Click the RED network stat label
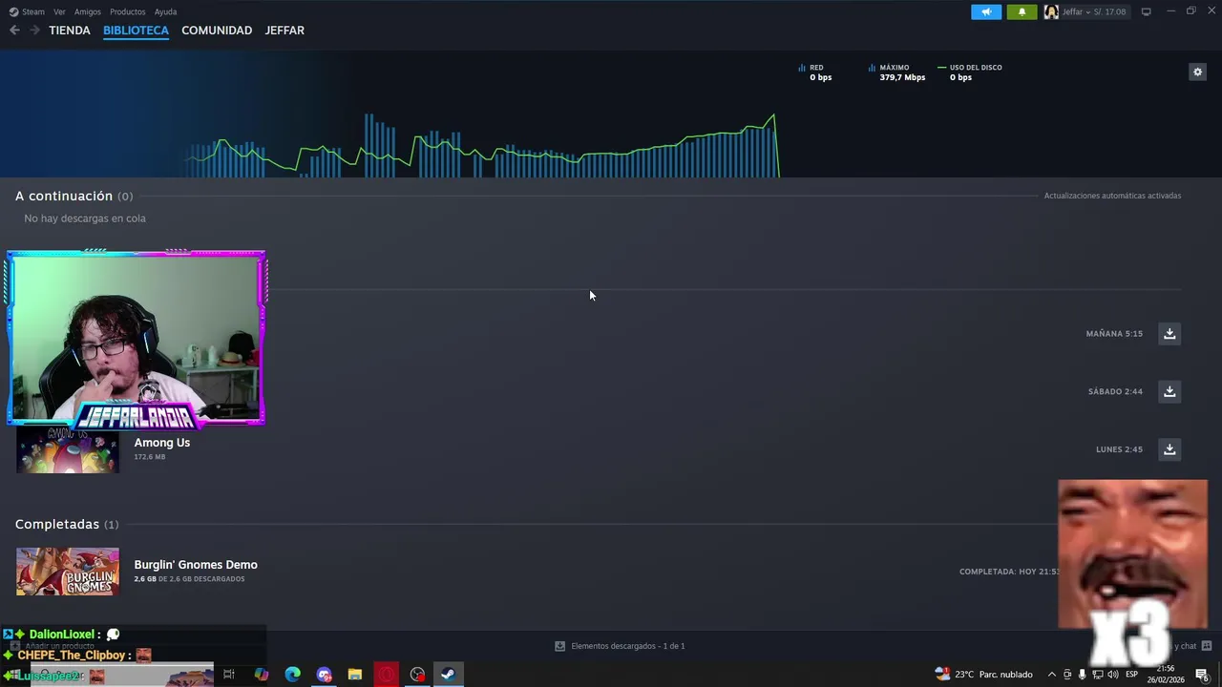The image size is (1222, 687). tap(816, 68)
